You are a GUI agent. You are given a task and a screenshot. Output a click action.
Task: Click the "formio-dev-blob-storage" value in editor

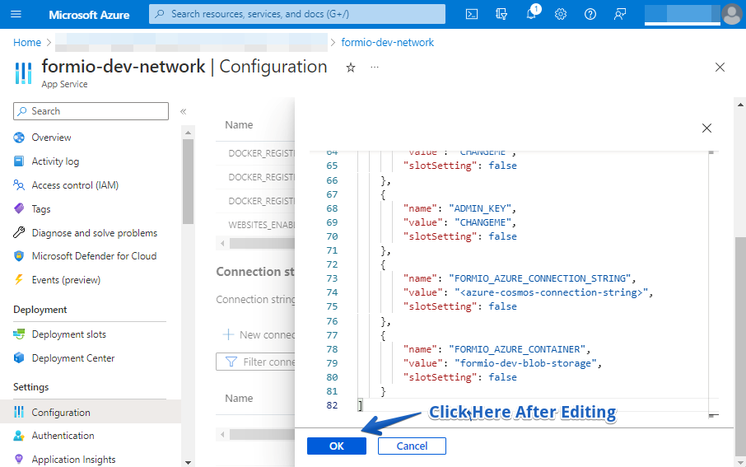pos(525,363)
